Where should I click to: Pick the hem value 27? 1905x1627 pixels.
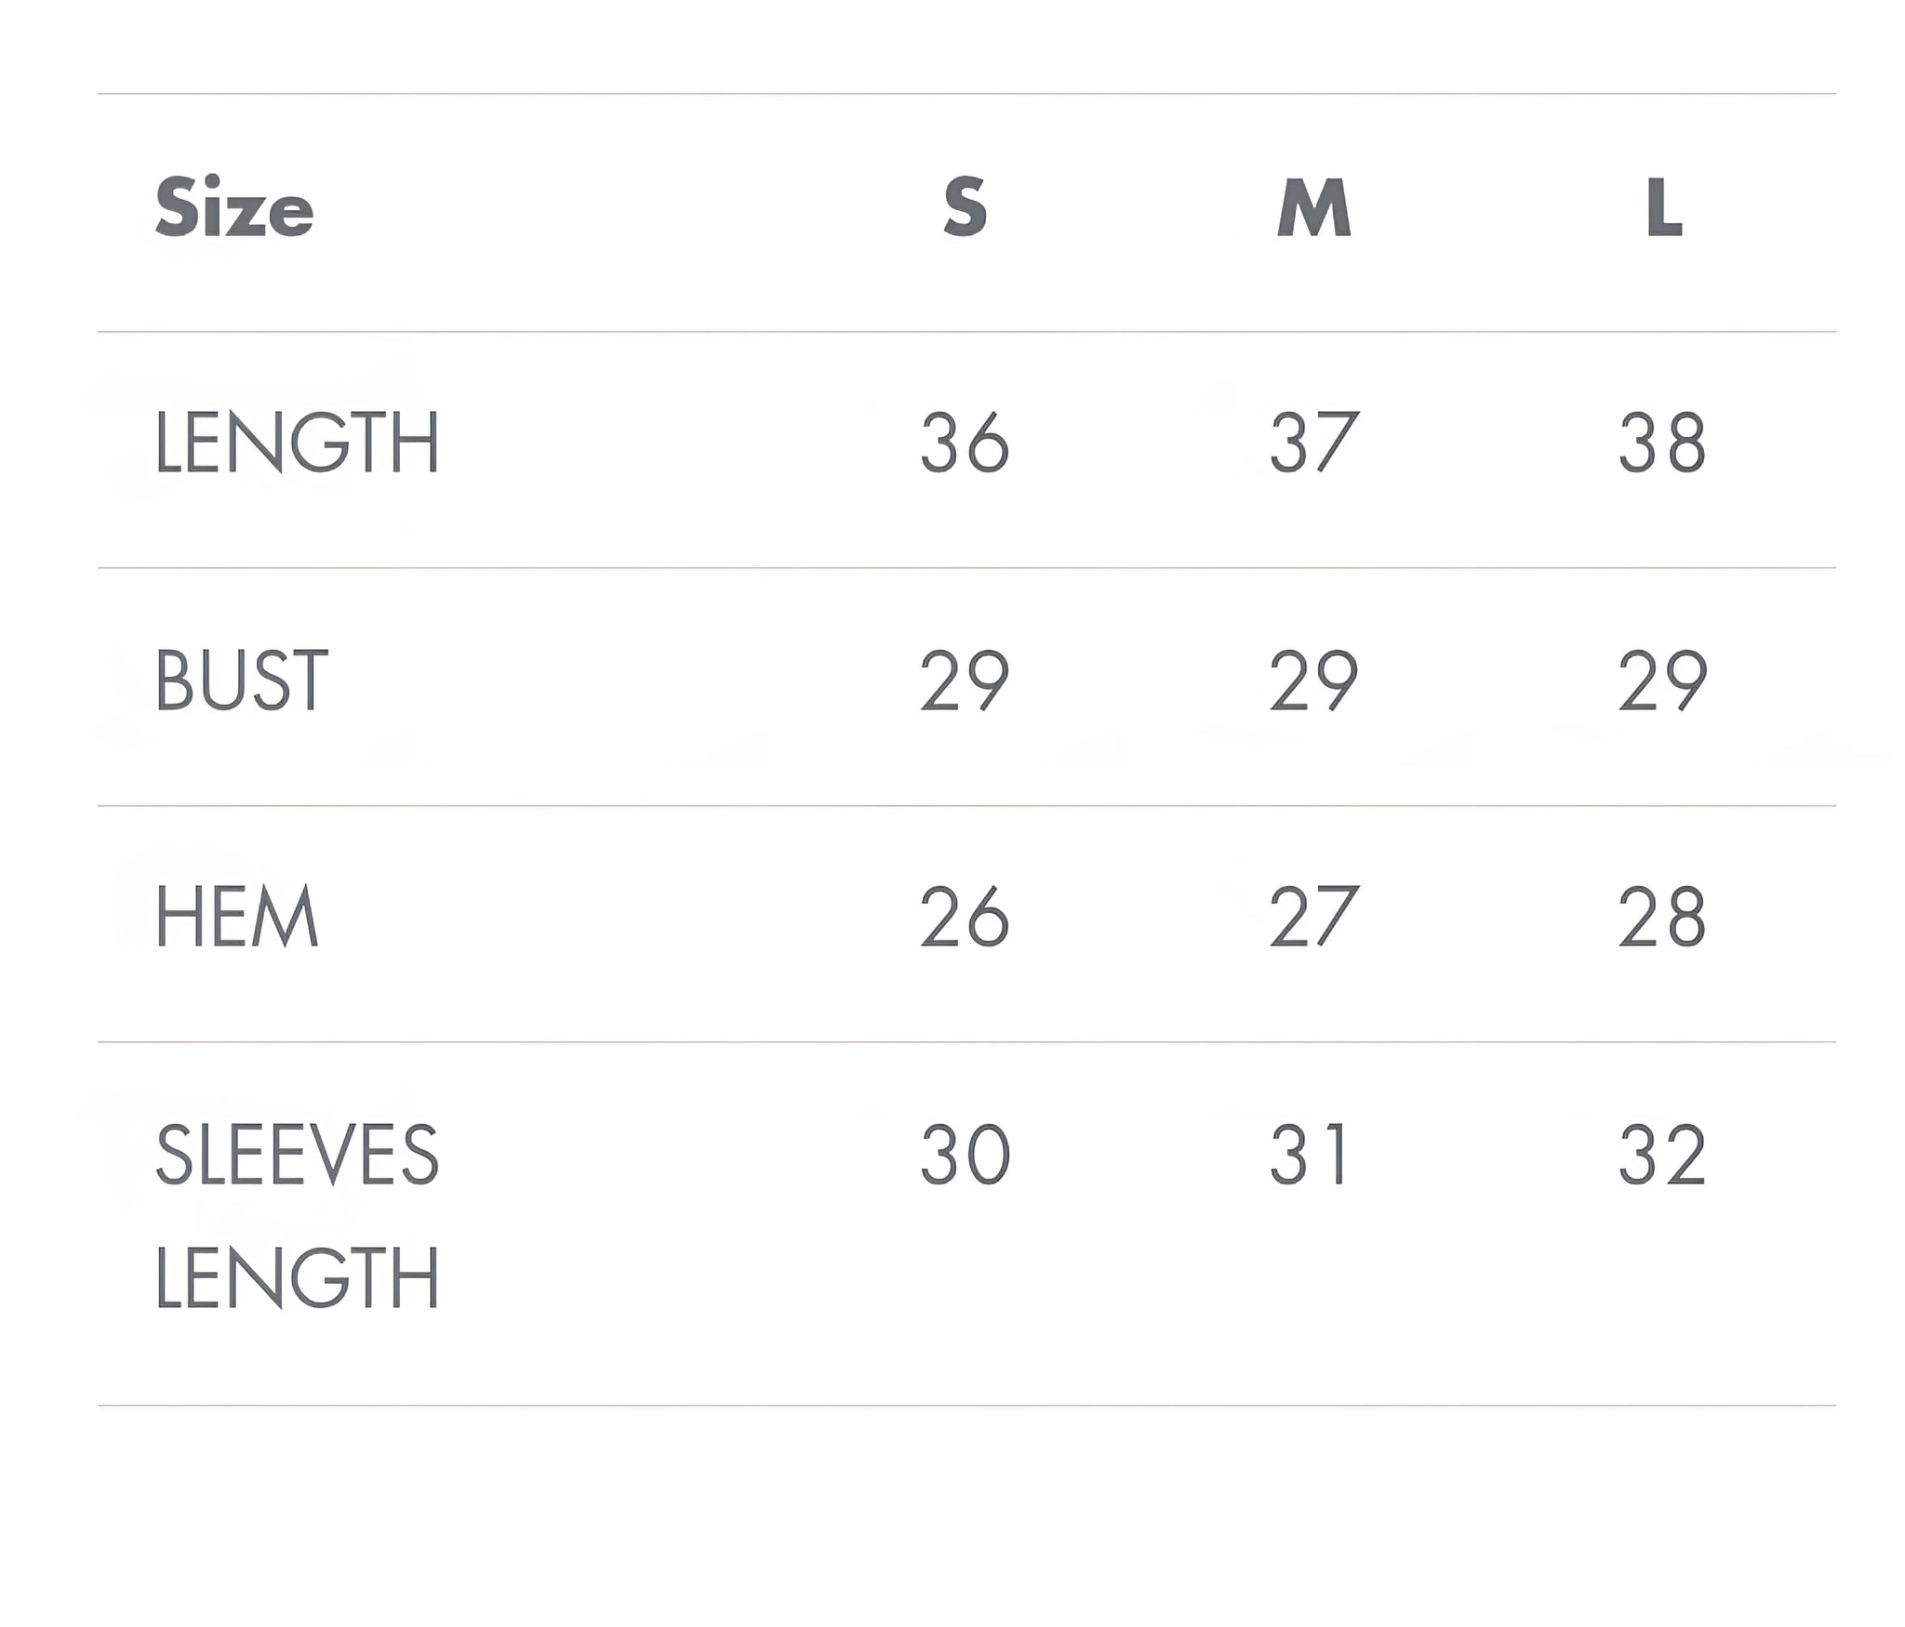(1313, 917)
